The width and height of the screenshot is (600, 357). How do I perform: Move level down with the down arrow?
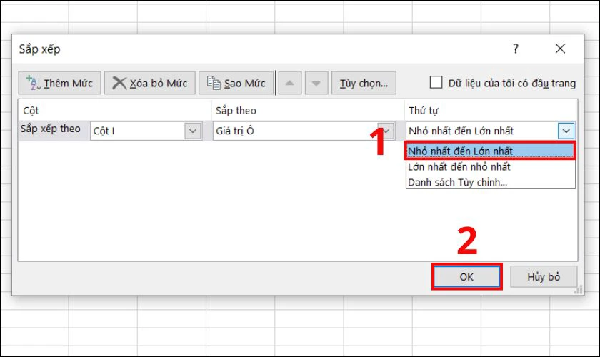[x=316, y=83]
